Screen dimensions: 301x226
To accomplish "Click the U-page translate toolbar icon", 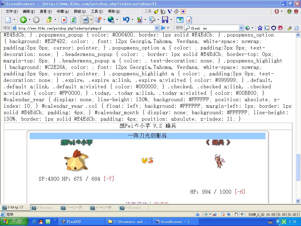I will pyautogui.click(x=139, y=20).
